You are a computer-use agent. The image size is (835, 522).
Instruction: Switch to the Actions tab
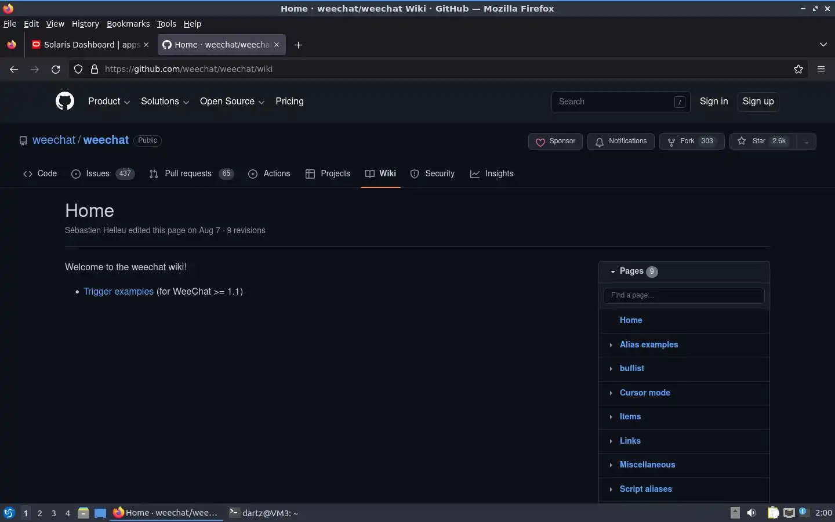(x=269, y=174)
